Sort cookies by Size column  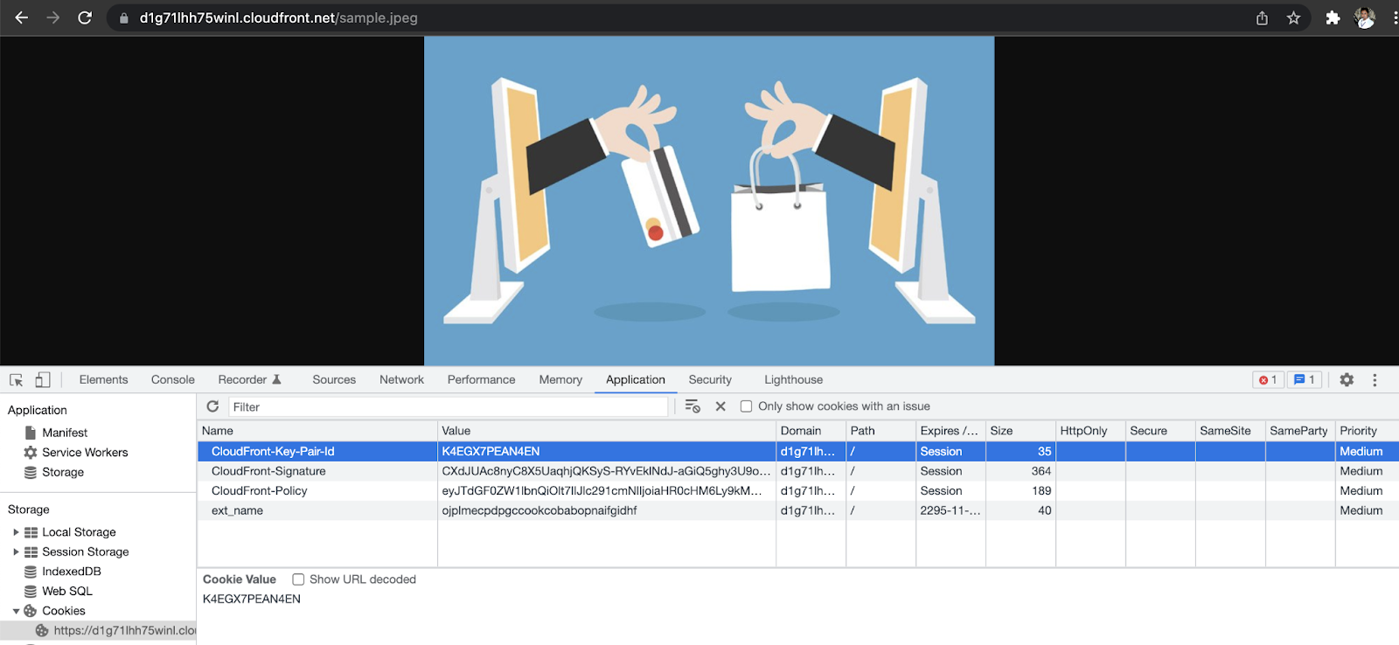(x=1020, y=431)
